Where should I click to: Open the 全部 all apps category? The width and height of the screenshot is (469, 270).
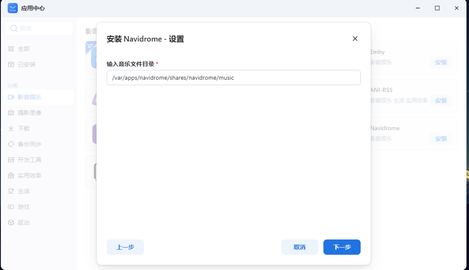click(x=39, y=49)
